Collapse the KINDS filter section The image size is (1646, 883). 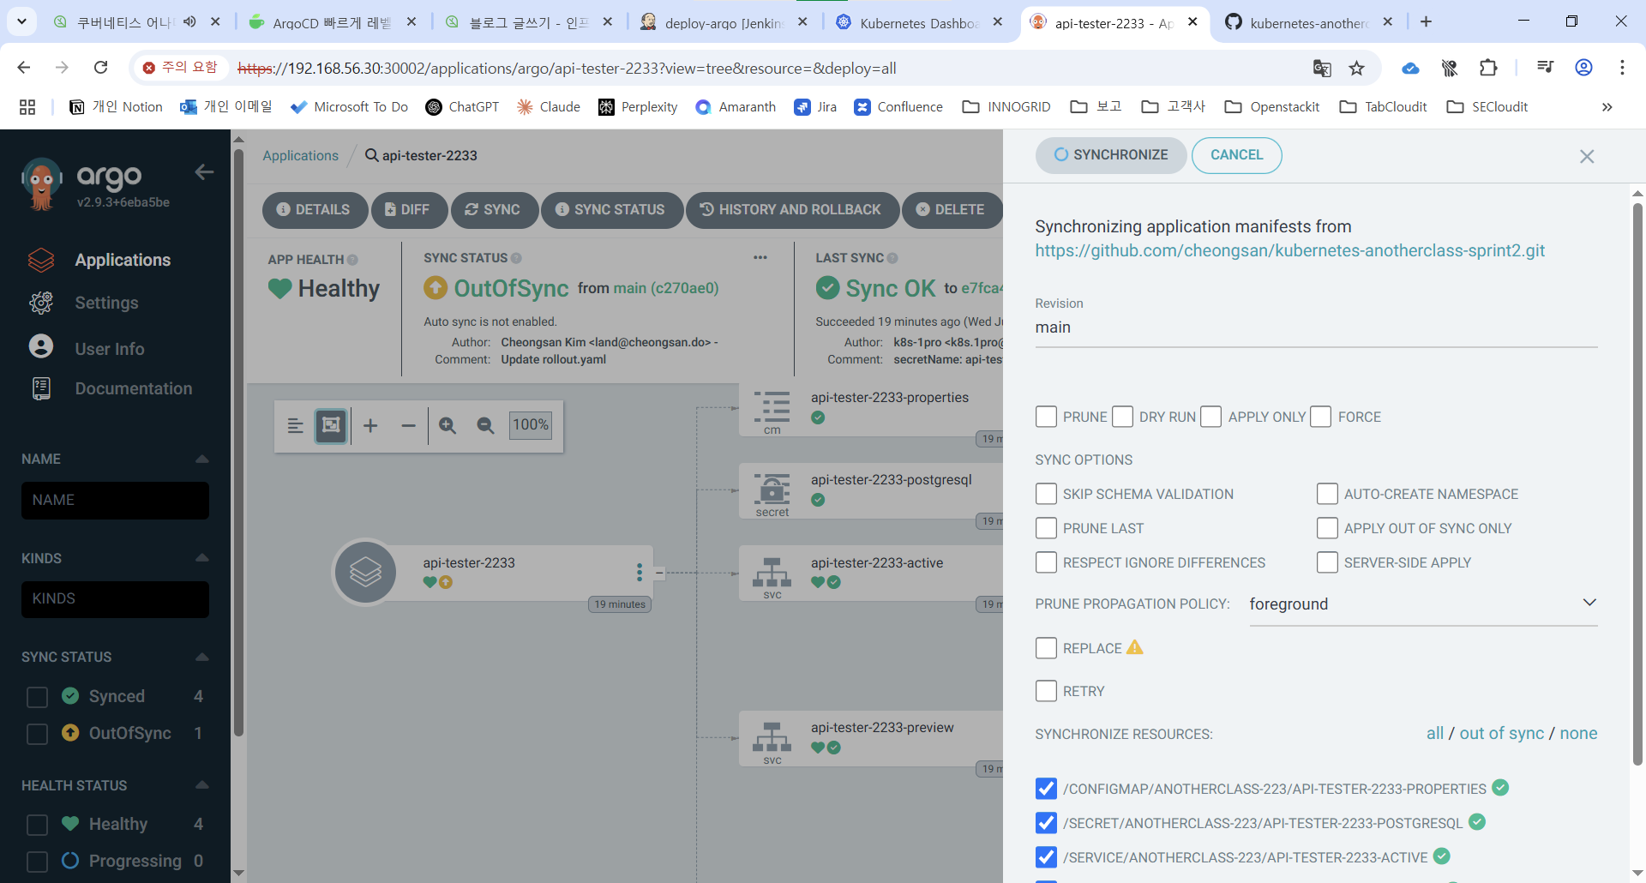tap(202, 558)
